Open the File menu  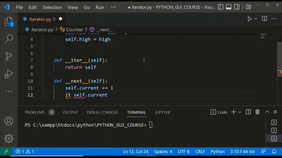[19, 7]
